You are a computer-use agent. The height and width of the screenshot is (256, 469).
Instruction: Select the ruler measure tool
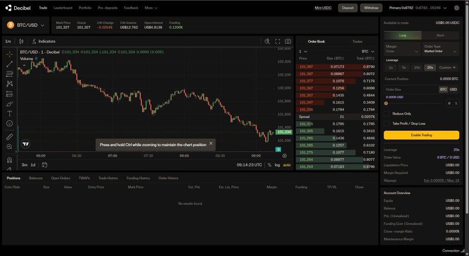[x=10, y=137]
